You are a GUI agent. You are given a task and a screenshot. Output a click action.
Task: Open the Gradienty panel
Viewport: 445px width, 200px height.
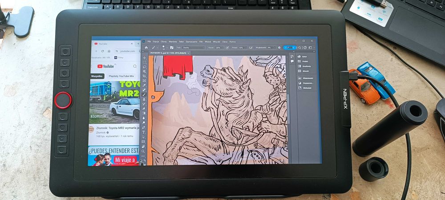coord(305,66)
